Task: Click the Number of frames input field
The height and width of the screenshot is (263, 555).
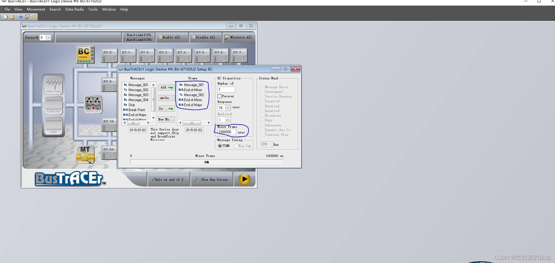Action: (x=226, y=90)
